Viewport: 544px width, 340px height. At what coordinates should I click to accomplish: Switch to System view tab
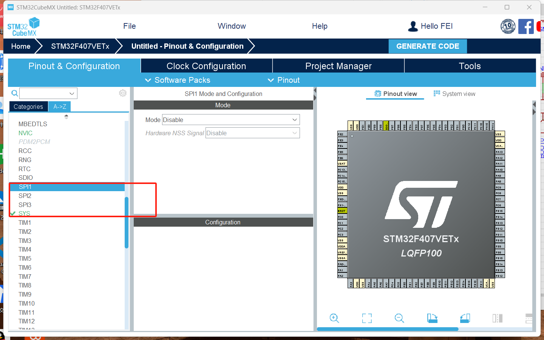[x=454, y=94]
